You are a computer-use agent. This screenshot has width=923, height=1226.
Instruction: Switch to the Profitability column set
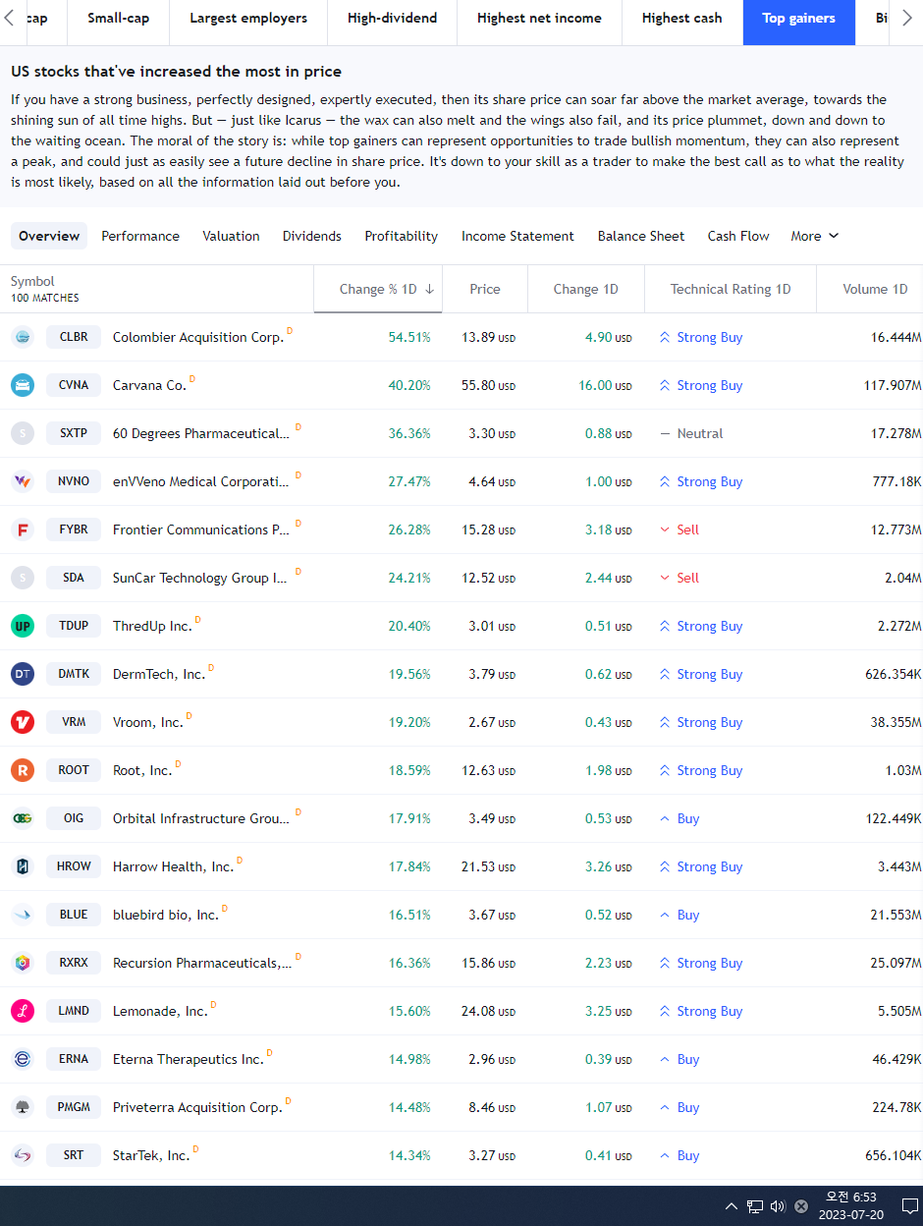[401, 236]
